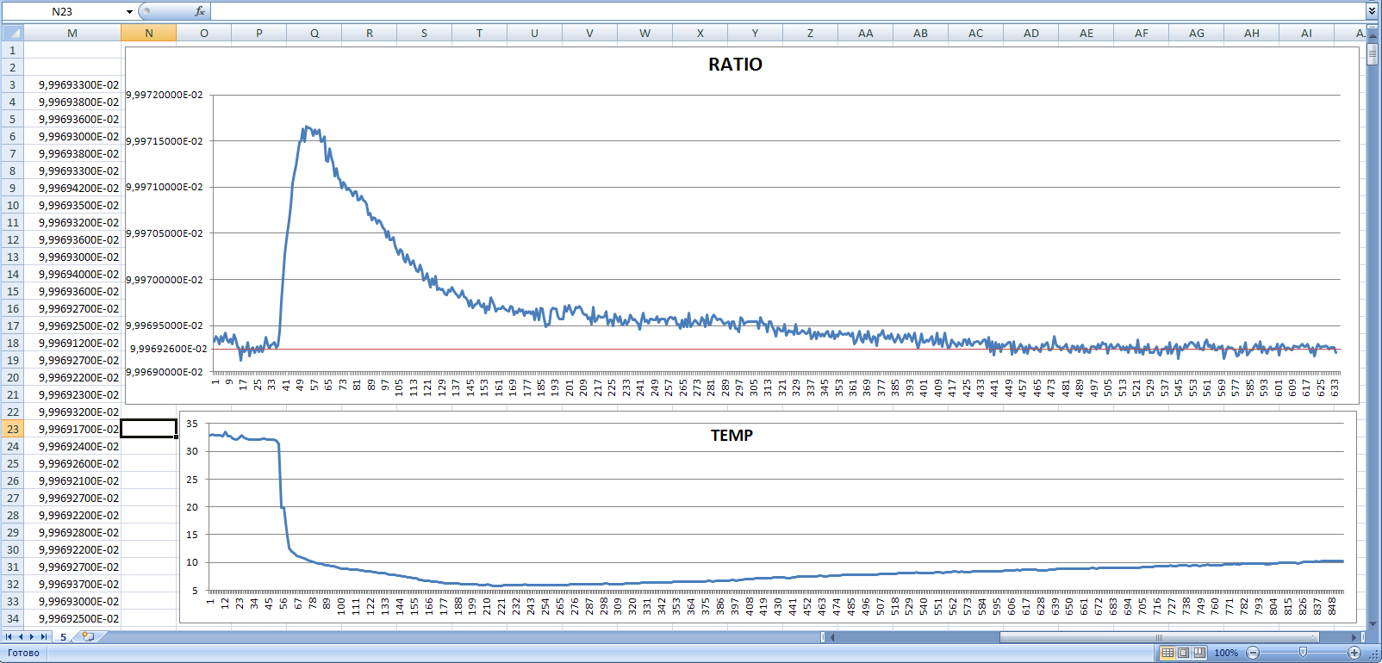This screenshot has height=663, width=1382.
Task: Go to the next sheet tab arrow
Action: 32,637
